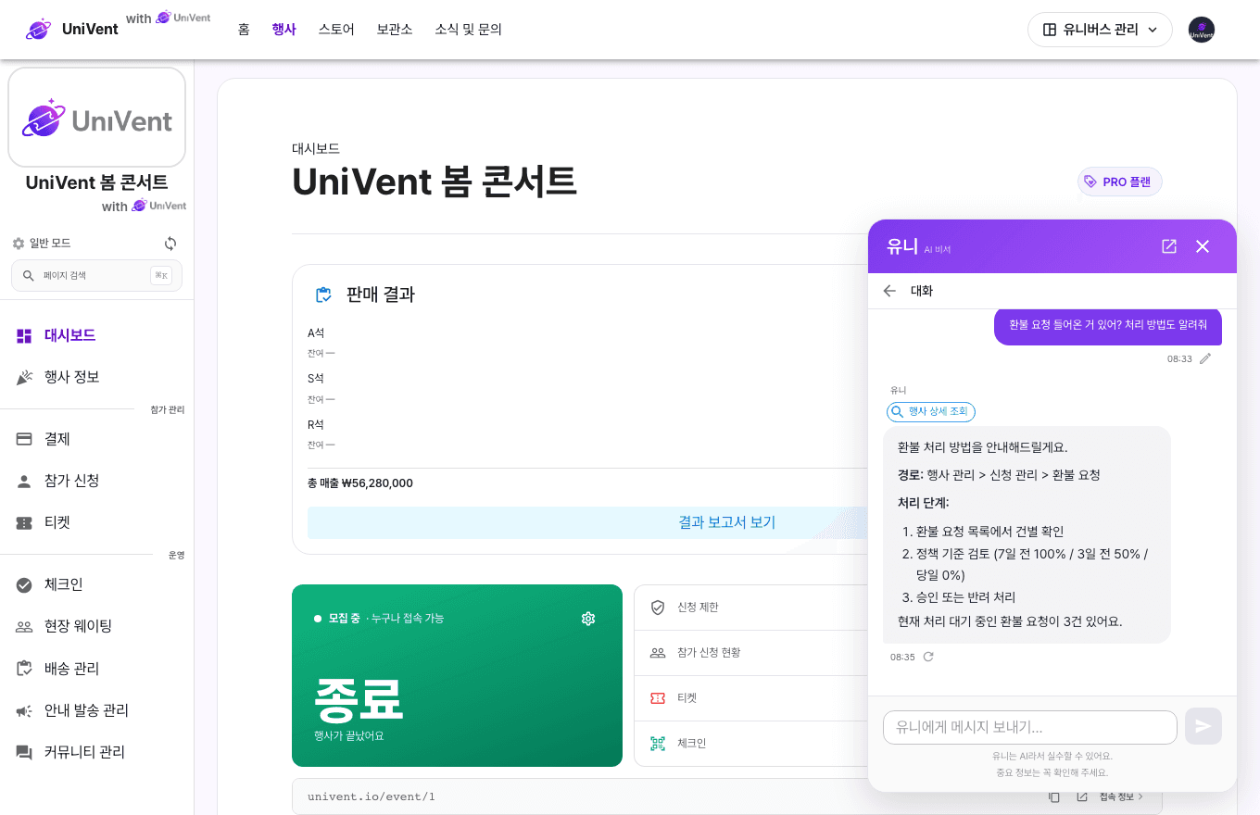Open settings gear on the green status card
The width and height of the screenshot is (1260, 815).
(587, 619)
